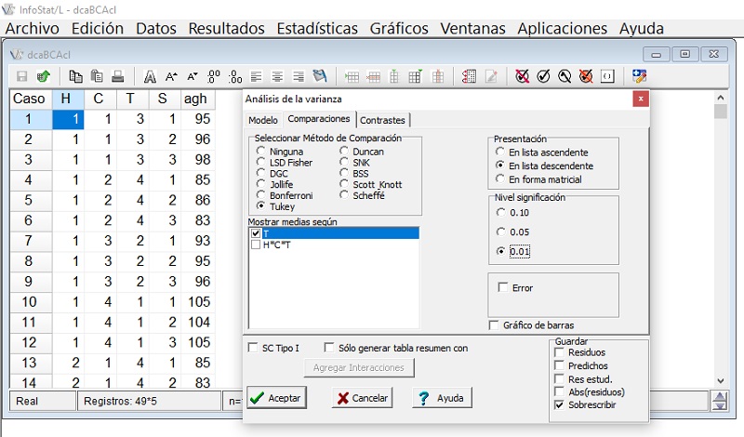Enable the Gráfico de barras checkbox
The image size is (744, 437).
[x=495, y=324]
